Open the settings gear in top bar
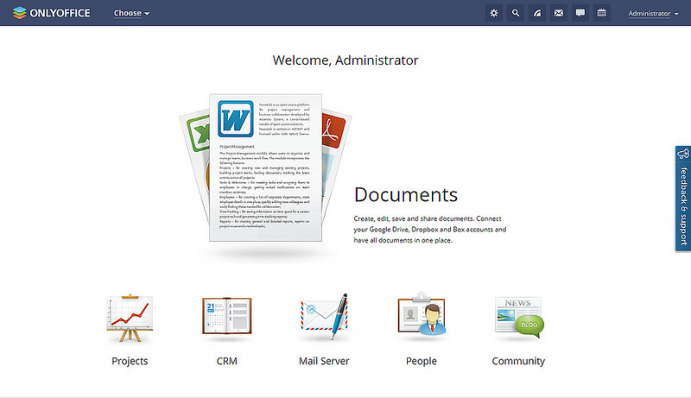Screen dimensions: 691x398 click(x=494, y=13)
